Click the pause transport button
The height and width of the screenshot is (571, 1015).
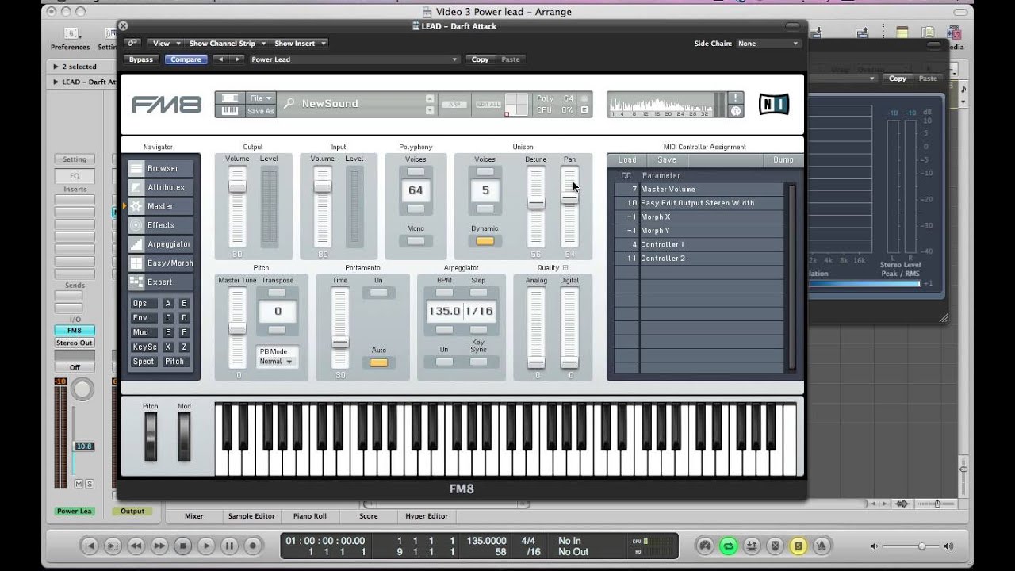point(230,546)
